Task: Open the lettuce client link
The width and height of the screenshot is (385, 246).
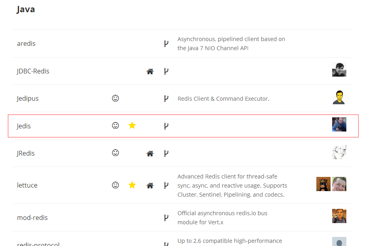Action: 27,185
